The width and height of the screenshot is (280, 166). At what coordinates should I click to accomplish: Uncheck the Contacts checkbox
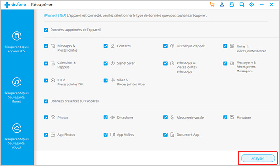[x=106, y=46]
